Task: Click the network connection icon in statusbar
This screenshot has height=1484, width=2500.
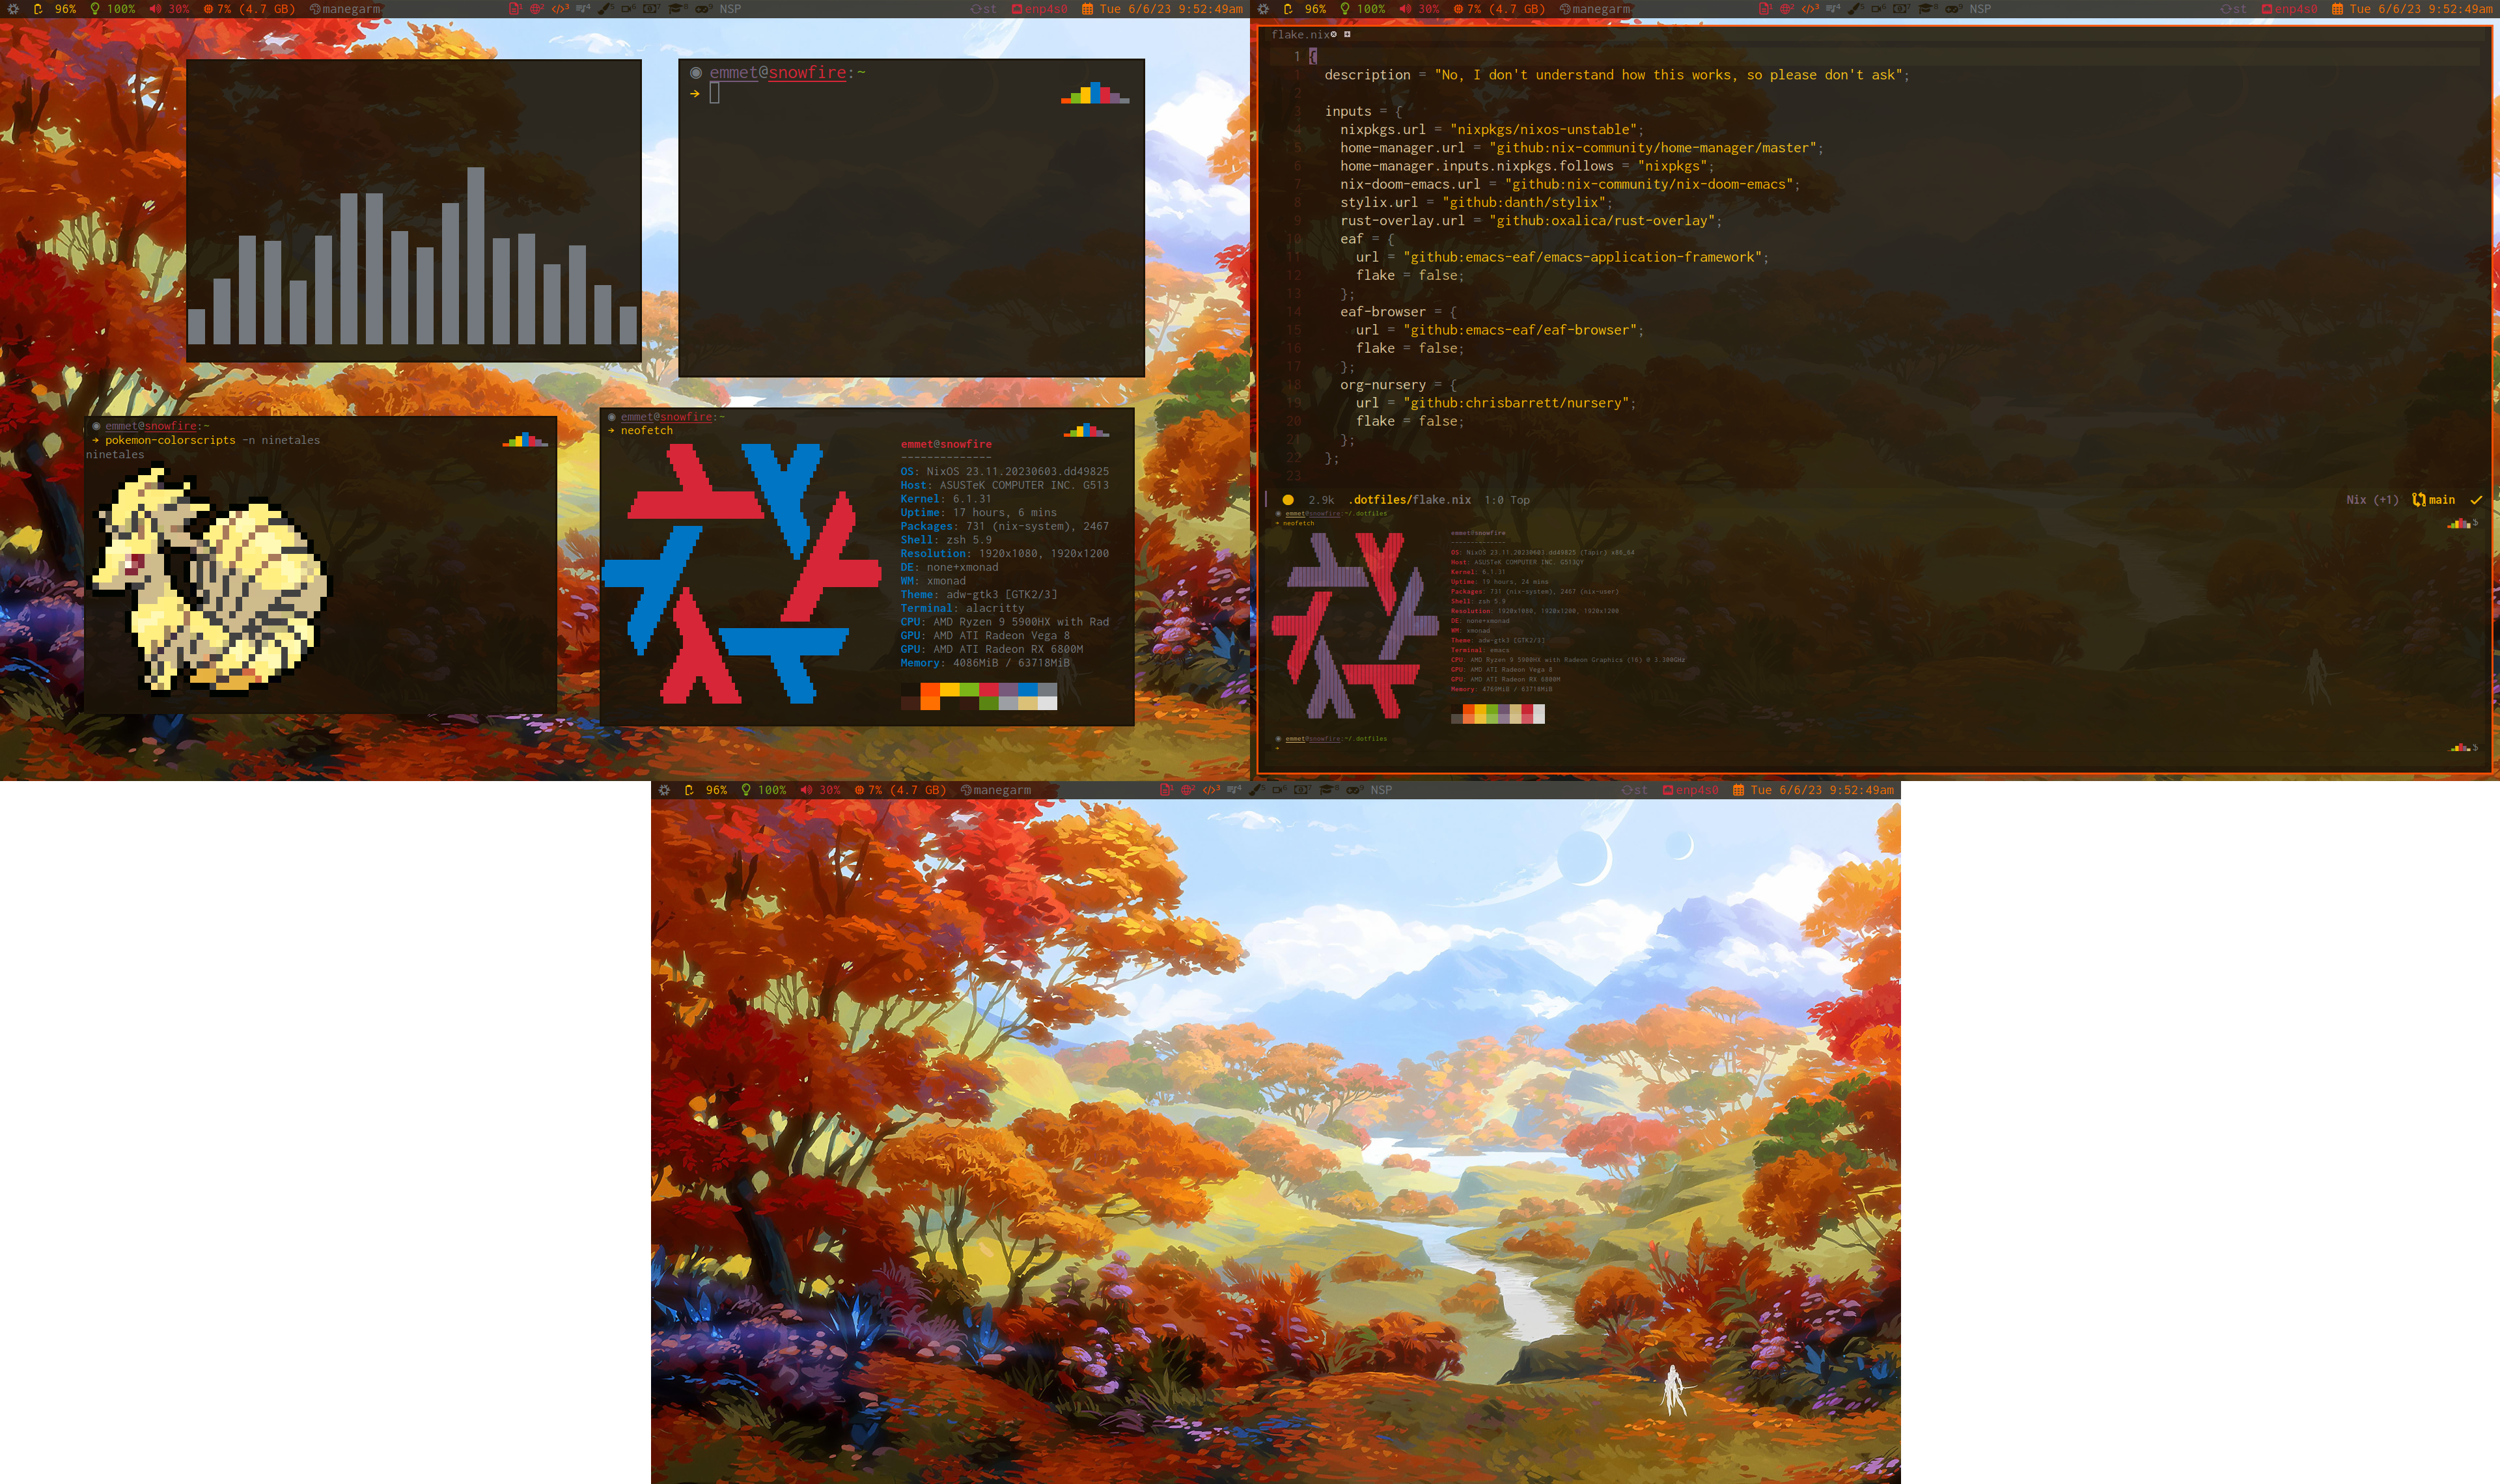Action: pyautogui.click(x=1010, y=9)
